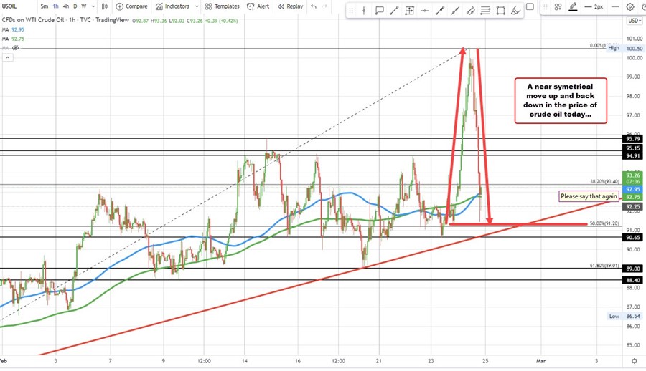Image resolution: width=646 pixels, height=371 pixels.
Task: Click the fullscreen square icon
Action: point(530,6)
